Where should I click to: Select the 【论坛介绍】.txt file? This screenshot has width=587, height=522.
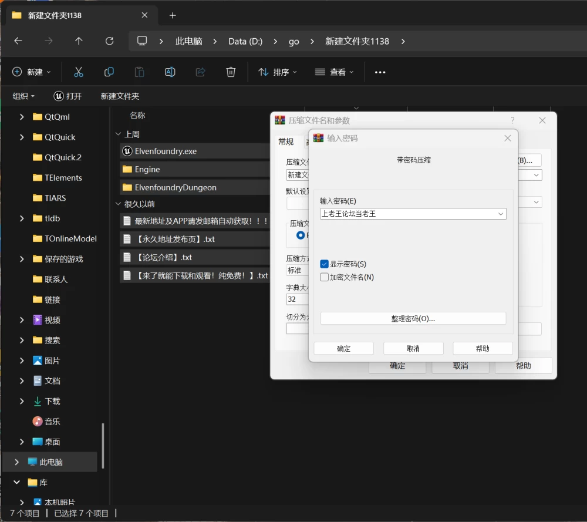click(195, 257)
